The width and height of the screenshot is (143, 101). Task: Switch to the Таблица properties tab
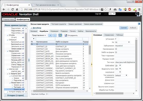tap(119, 35)
